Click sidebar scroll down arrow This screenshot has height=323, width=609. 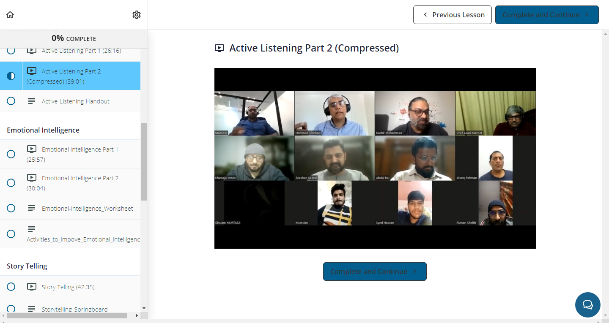pyautogui.click(x=144, y=309)
